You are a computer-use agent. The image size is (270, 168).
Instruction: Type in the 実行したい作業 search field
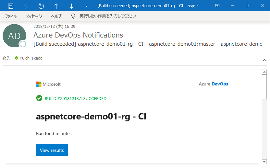(x=108, y=16)
